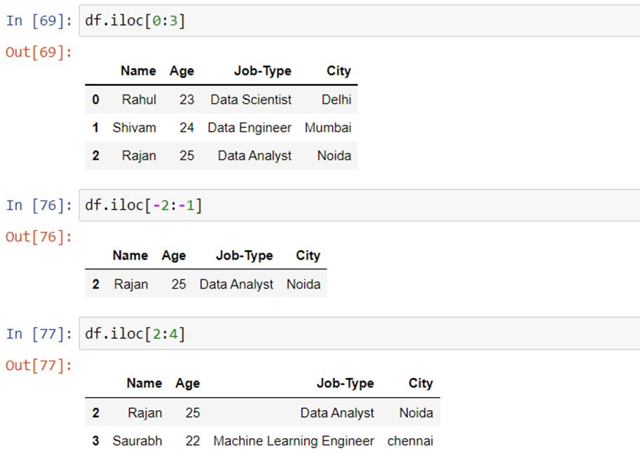Click the chennai city cell
The height and width of the screenshot is (462, 640).
pyautogui.click(x=410, y=441)
